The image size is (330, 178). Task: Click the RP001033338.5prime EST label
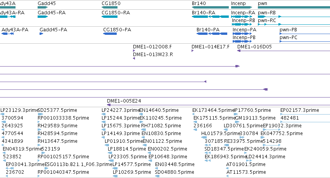pyautogui.click(x=63, y=118)
